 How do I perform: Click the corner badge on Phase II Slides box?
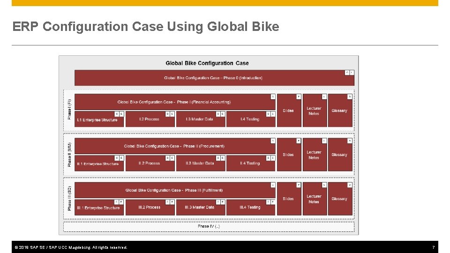(299, 141)
